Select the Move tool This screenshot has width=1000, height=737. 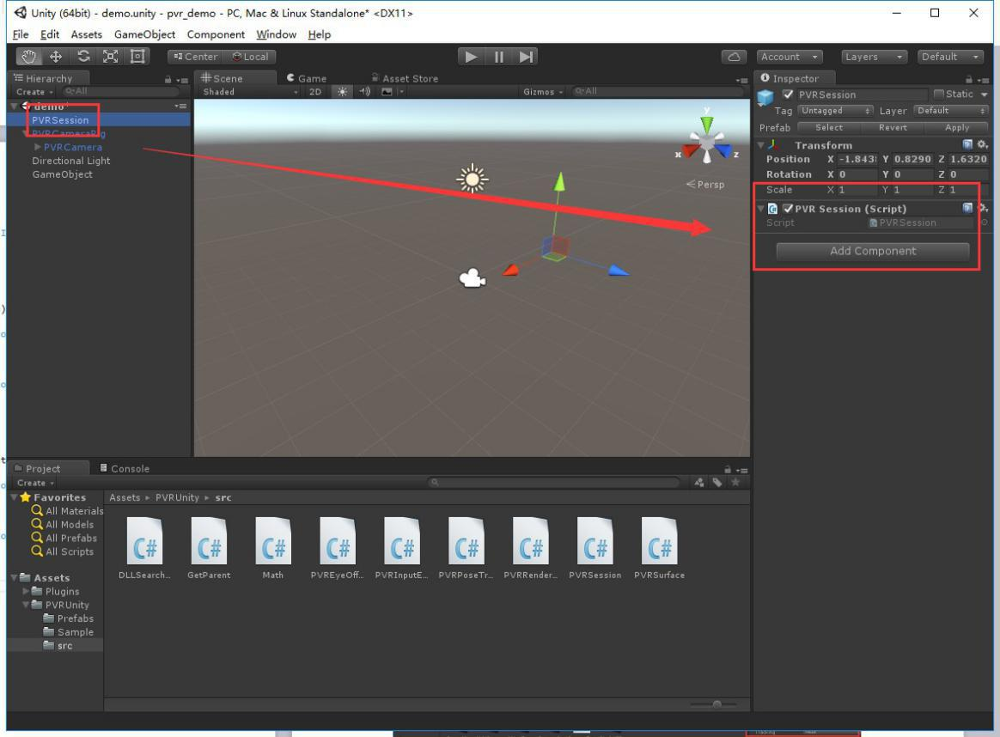point(56,57)
